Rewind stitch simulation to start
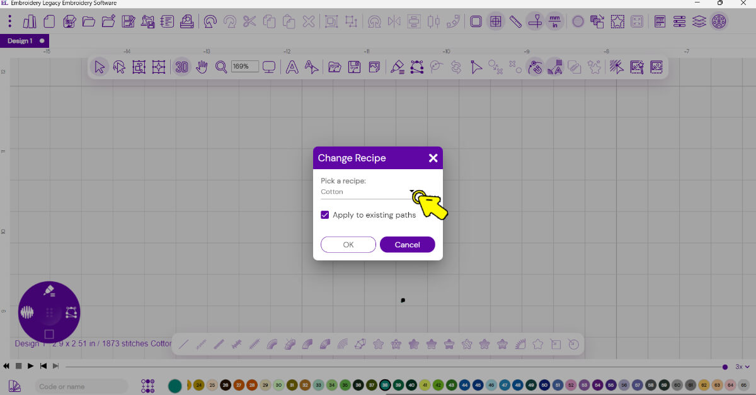This screenshot has height=395, width=756. (x=6, y=366)
